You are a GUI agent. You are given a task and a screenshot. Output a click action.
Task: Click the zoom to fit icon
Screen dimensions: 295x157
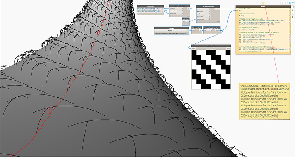point(293,7)
